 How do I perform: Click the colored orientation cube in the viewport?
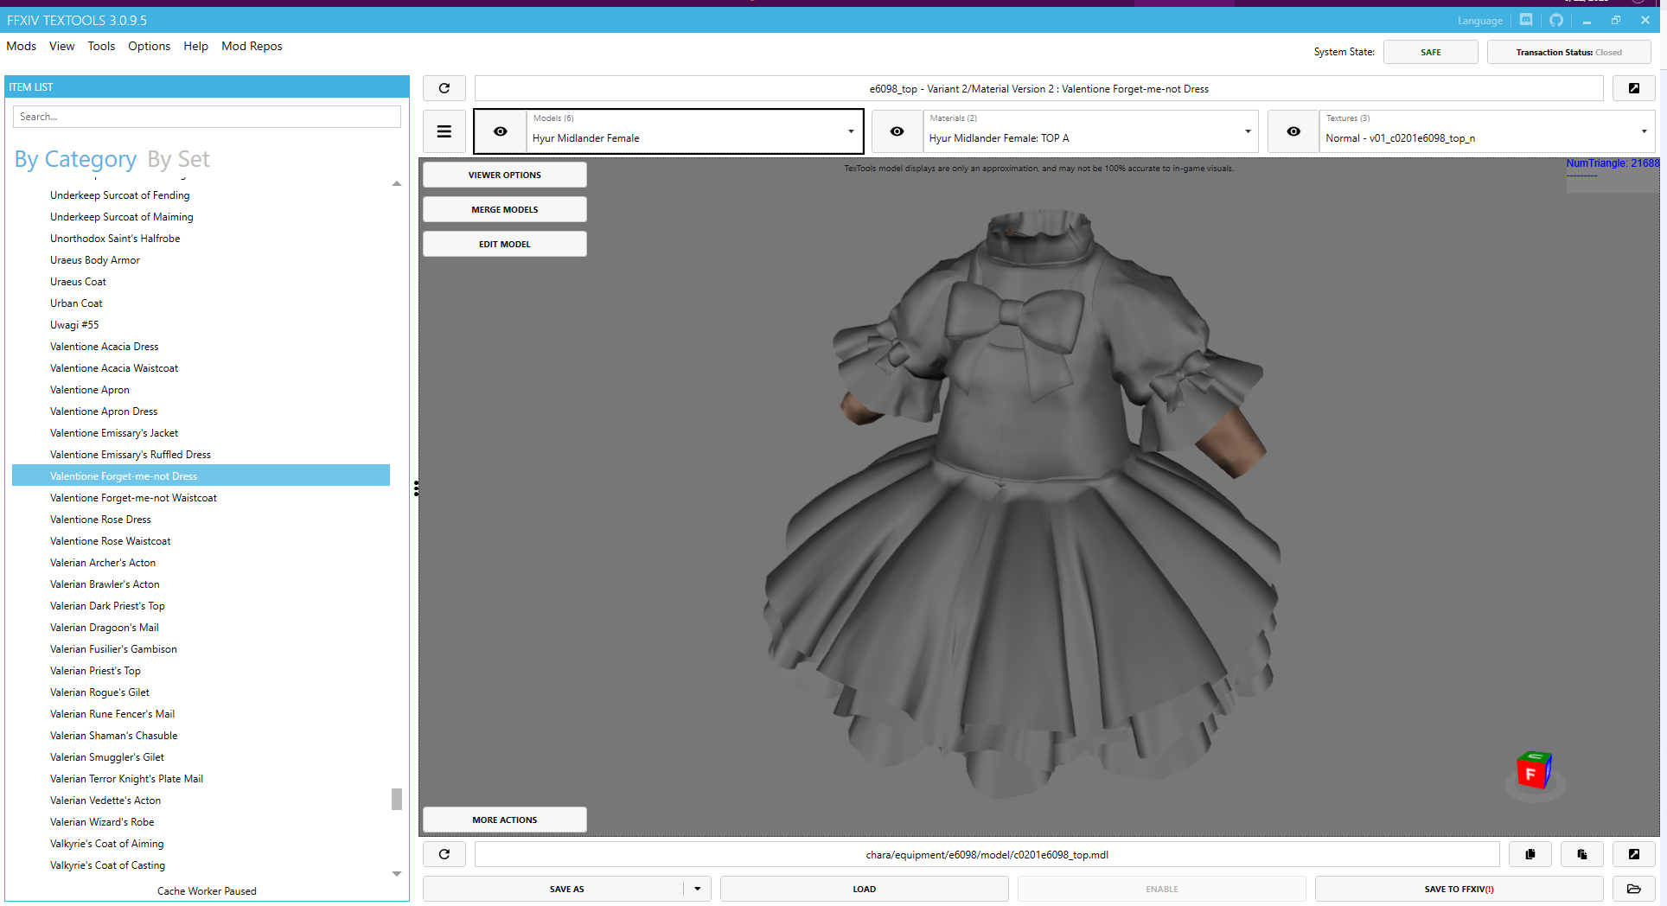coord(1534,770)
